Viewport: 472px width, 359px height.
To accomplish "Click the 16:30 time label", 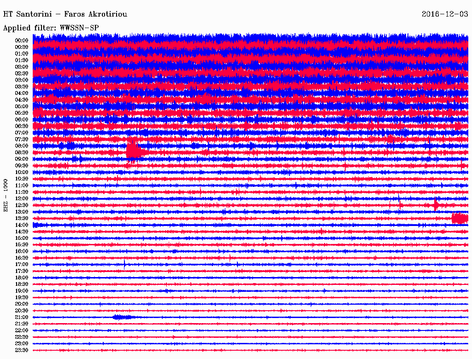I will pyautogui.click(x=22, y=258).
